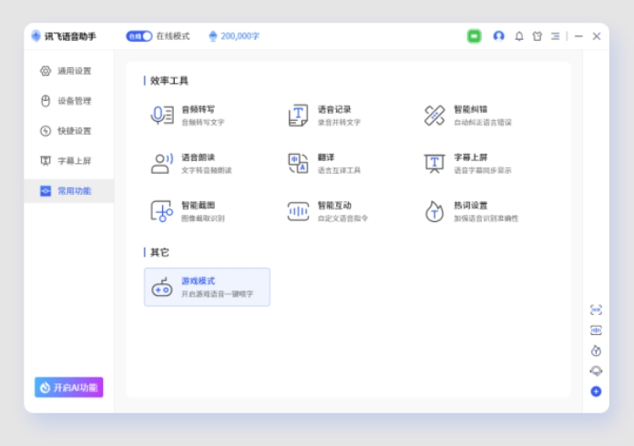Viewport: 634px width, 446px height.
Task: Minimize the voice assistant window
Action: (578, 36)
